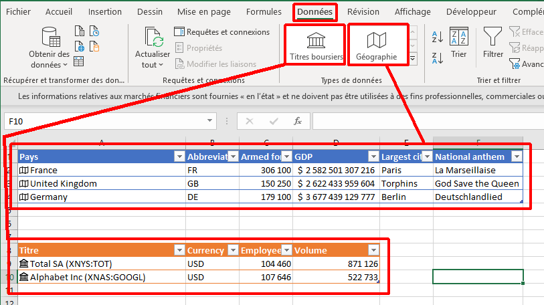
Task: Open the Armed forces filter dropdown
Action: click(286, 157)
